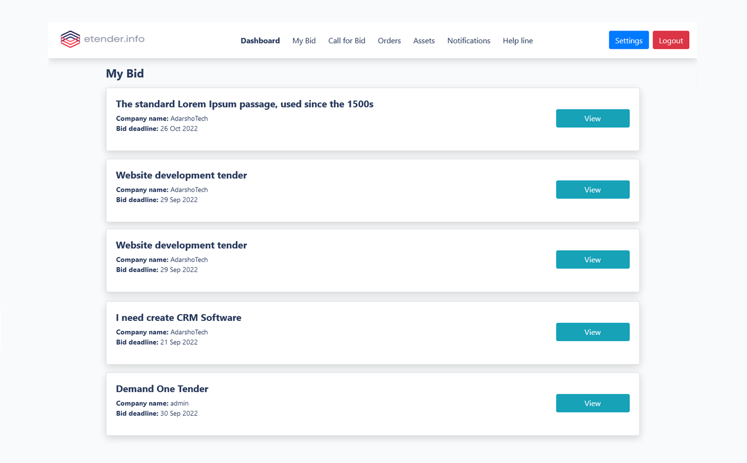Open the Assets menu item

(x=424, y=41)
